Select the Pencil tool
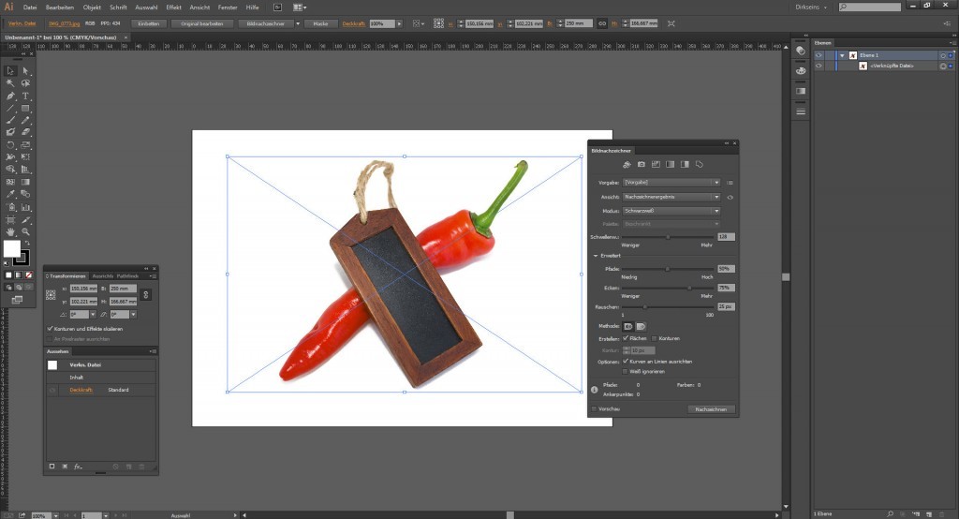The image size is (959, 519). [x=25, y=121]
